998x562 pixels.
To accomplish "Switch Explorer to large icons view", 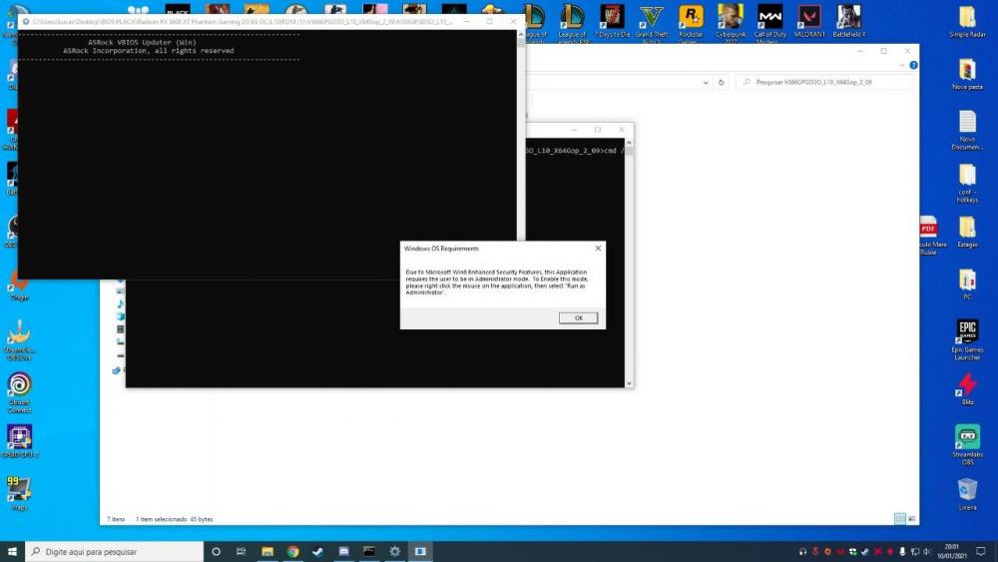I will (x=911, y=519).
